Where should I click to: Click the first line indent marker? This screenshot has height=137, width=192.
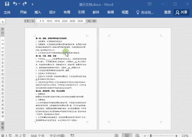[35, 19]
